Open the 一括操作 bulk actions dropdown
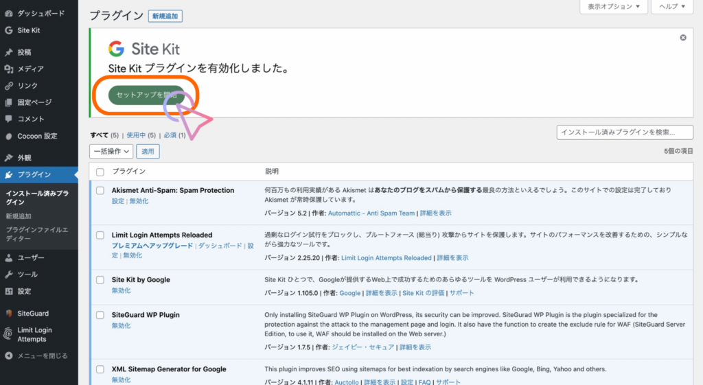This screenshot has height=385, width=703. click(x=111, y=151)
